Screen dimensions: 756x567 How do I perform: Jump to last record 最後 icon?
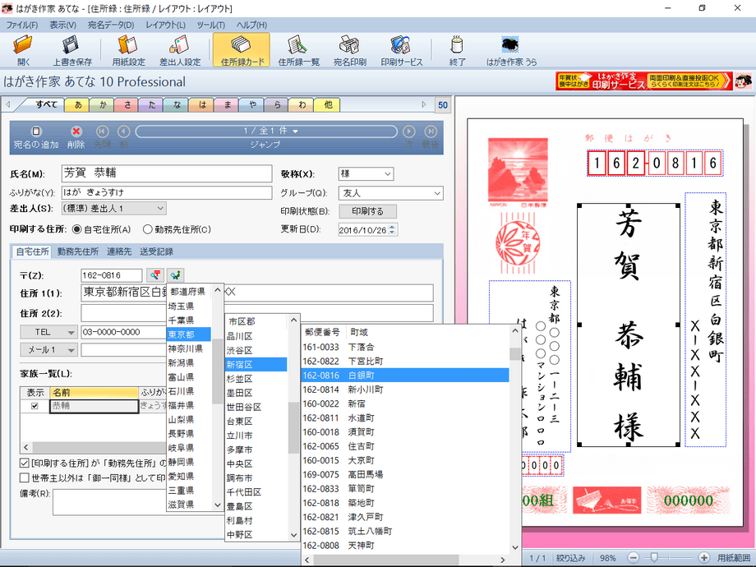click(x=431, y=131)
